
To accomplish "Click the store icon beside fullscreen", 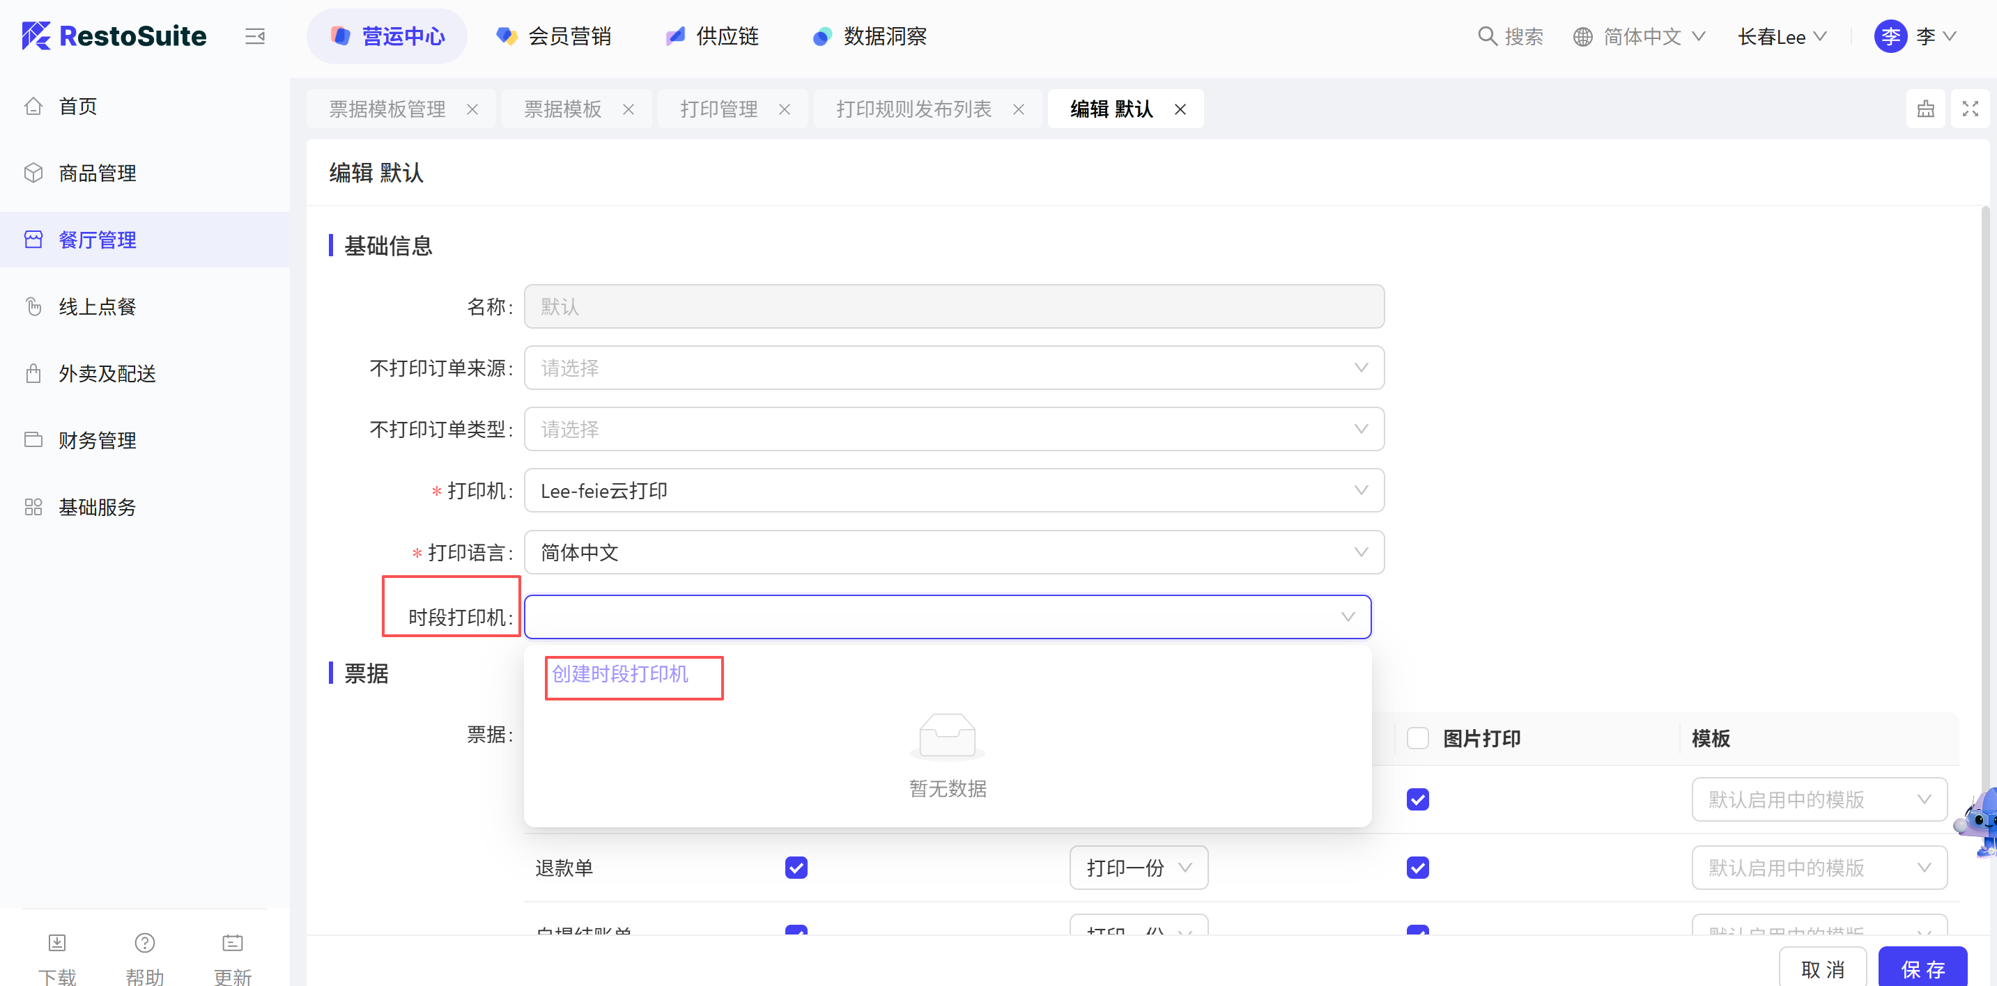I will (x=1926, y=109).
